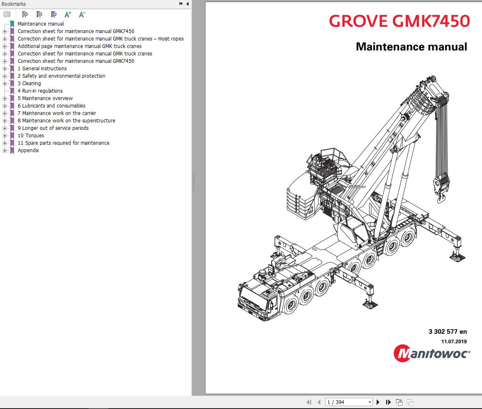Go back to the previous view
Screen dimensions: 482x409
399,402
